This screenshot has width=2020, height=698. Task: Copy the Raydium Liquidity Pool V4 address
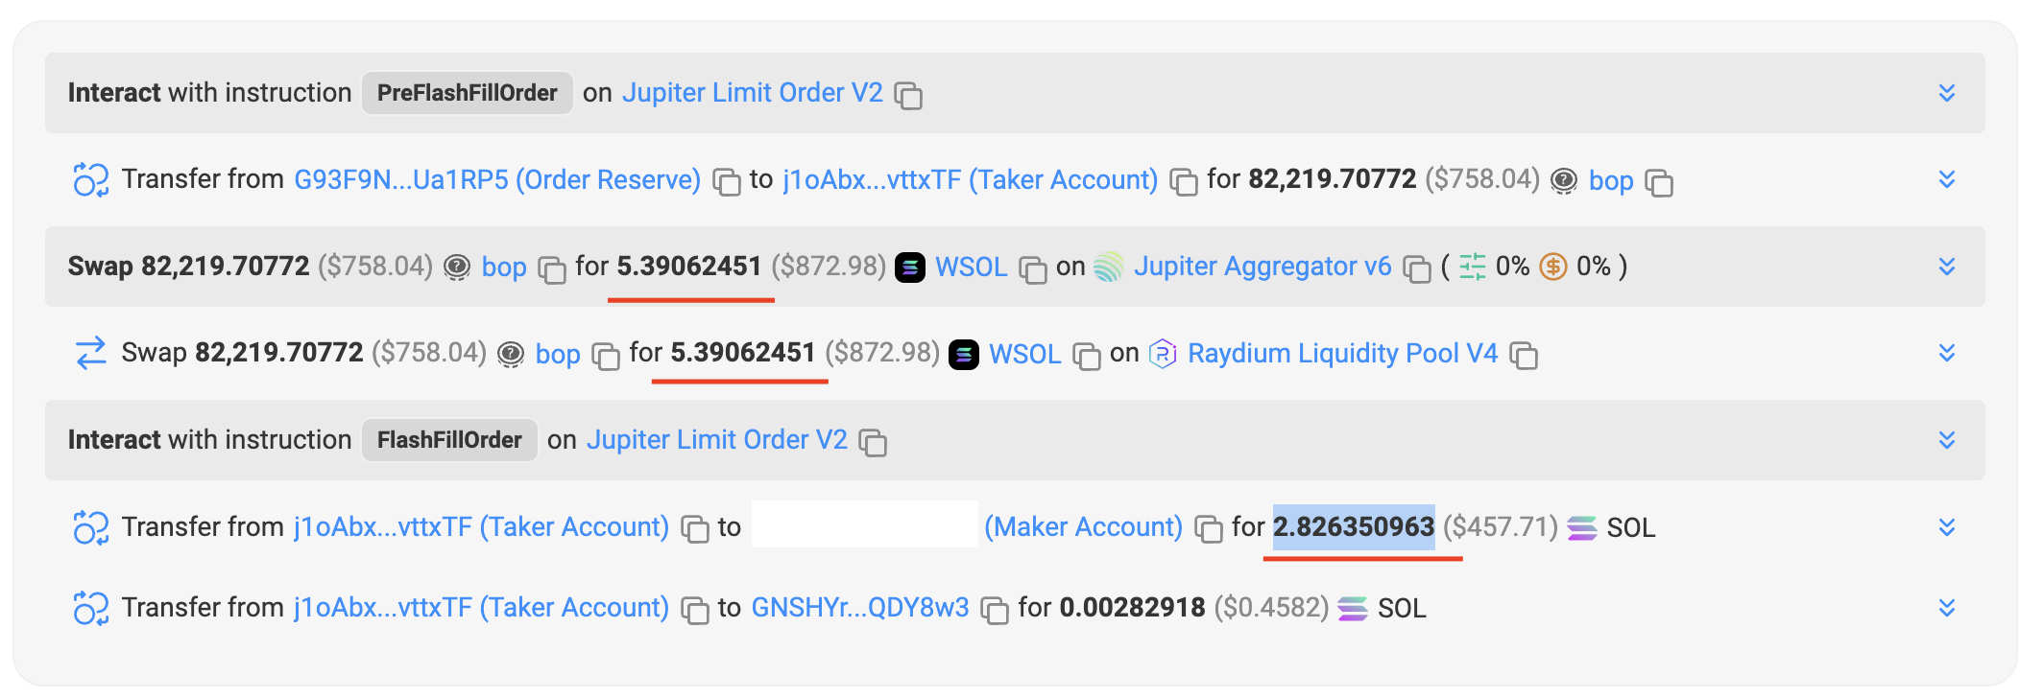[1524, 356]
